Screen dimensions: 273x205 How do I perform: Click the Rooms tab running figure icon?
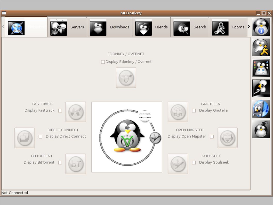(220, 27)
